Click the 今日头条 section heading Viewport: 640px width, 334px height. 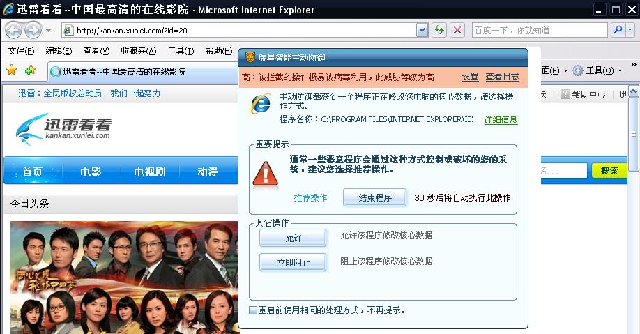point(29,204)
